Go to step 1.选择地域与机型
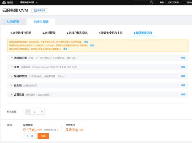192x143 pixels. (21, 33)
